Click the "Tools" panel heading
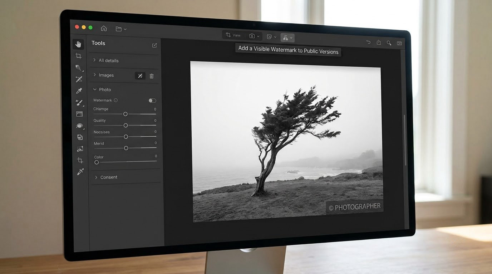The height and width of the screenshot is (274, 492). point(98,43)
